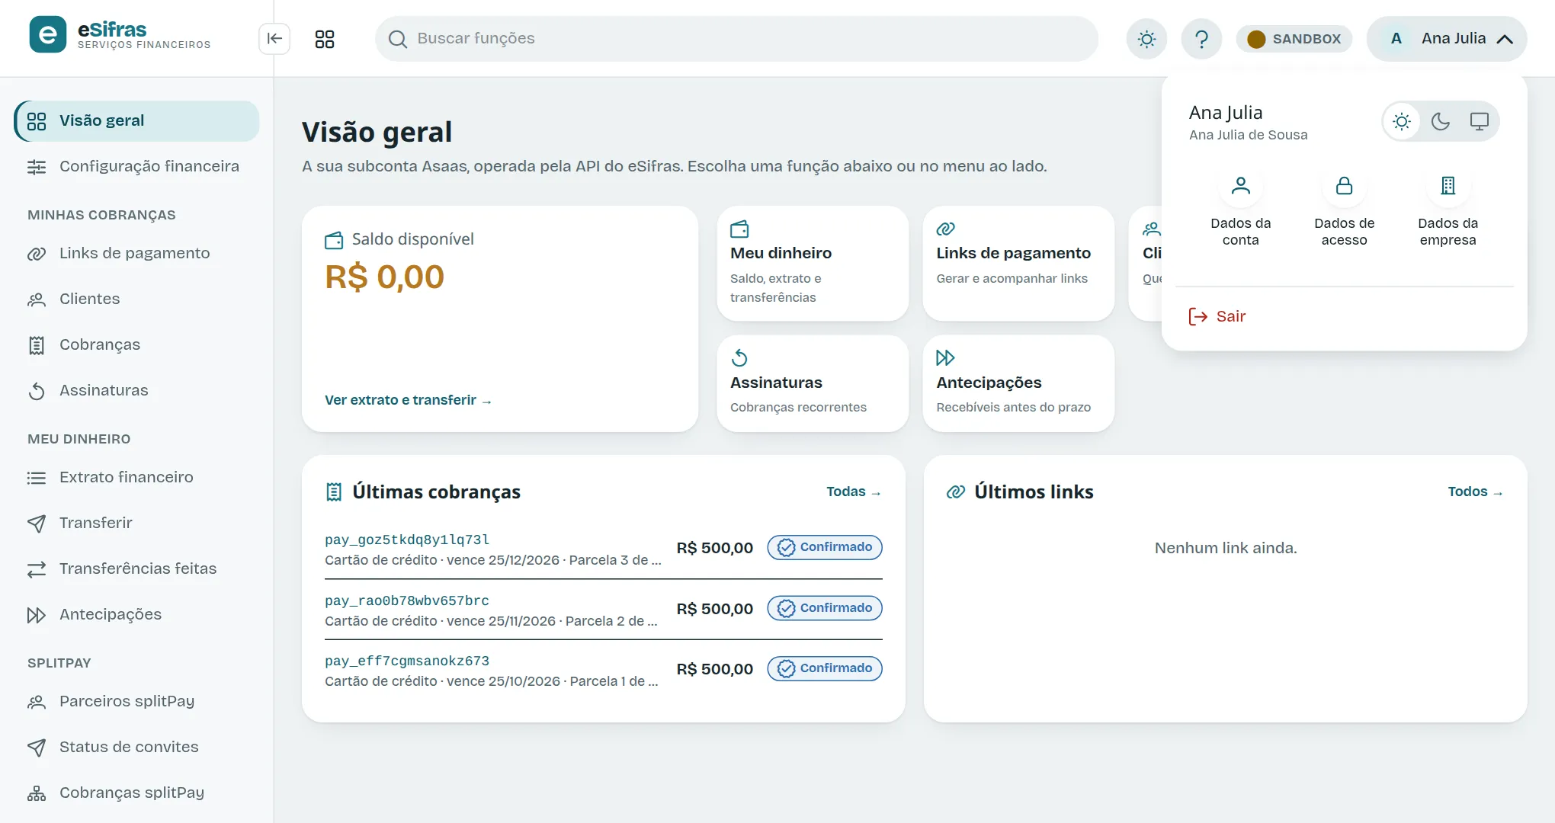
Task: Open Clientes in sidebar
Action: pyautogui.click(x=137, y=299)
